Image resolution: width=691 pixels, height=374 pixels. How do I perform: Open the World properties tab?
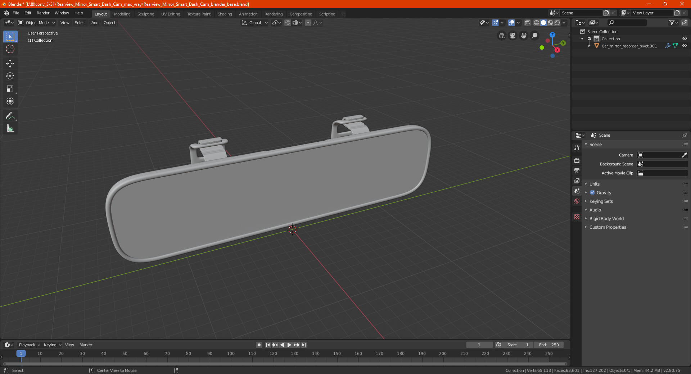click(577, 201)
